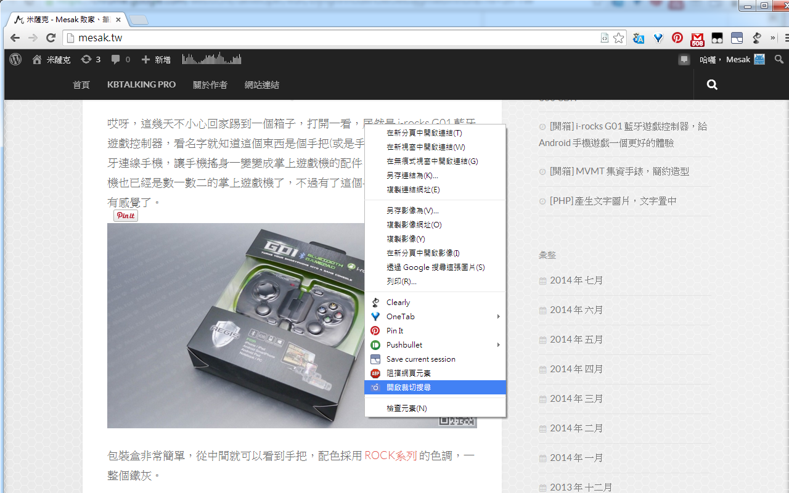Open the admin bar notifications bubble
This screenshot has height=493, width=789.
(x=684, y=60)
